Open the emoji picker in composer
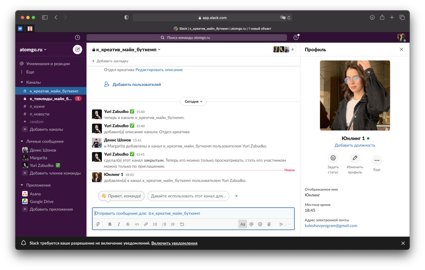This screenshot has height=270, width=425. coord(260,224)
